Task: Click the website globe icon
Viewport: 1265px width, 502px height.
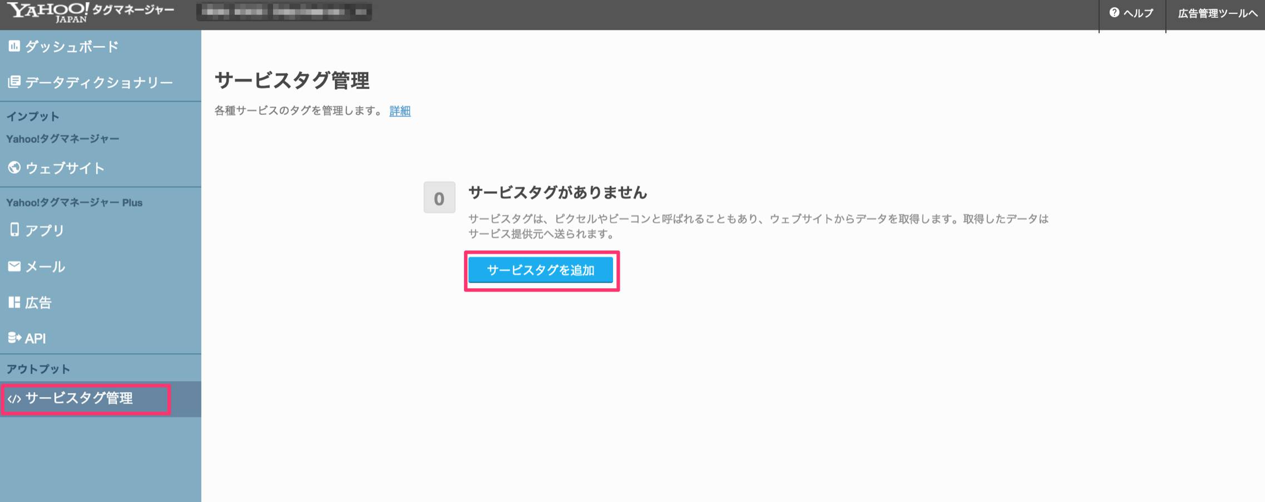Action: pyautogui.click(x=14, y=167)
